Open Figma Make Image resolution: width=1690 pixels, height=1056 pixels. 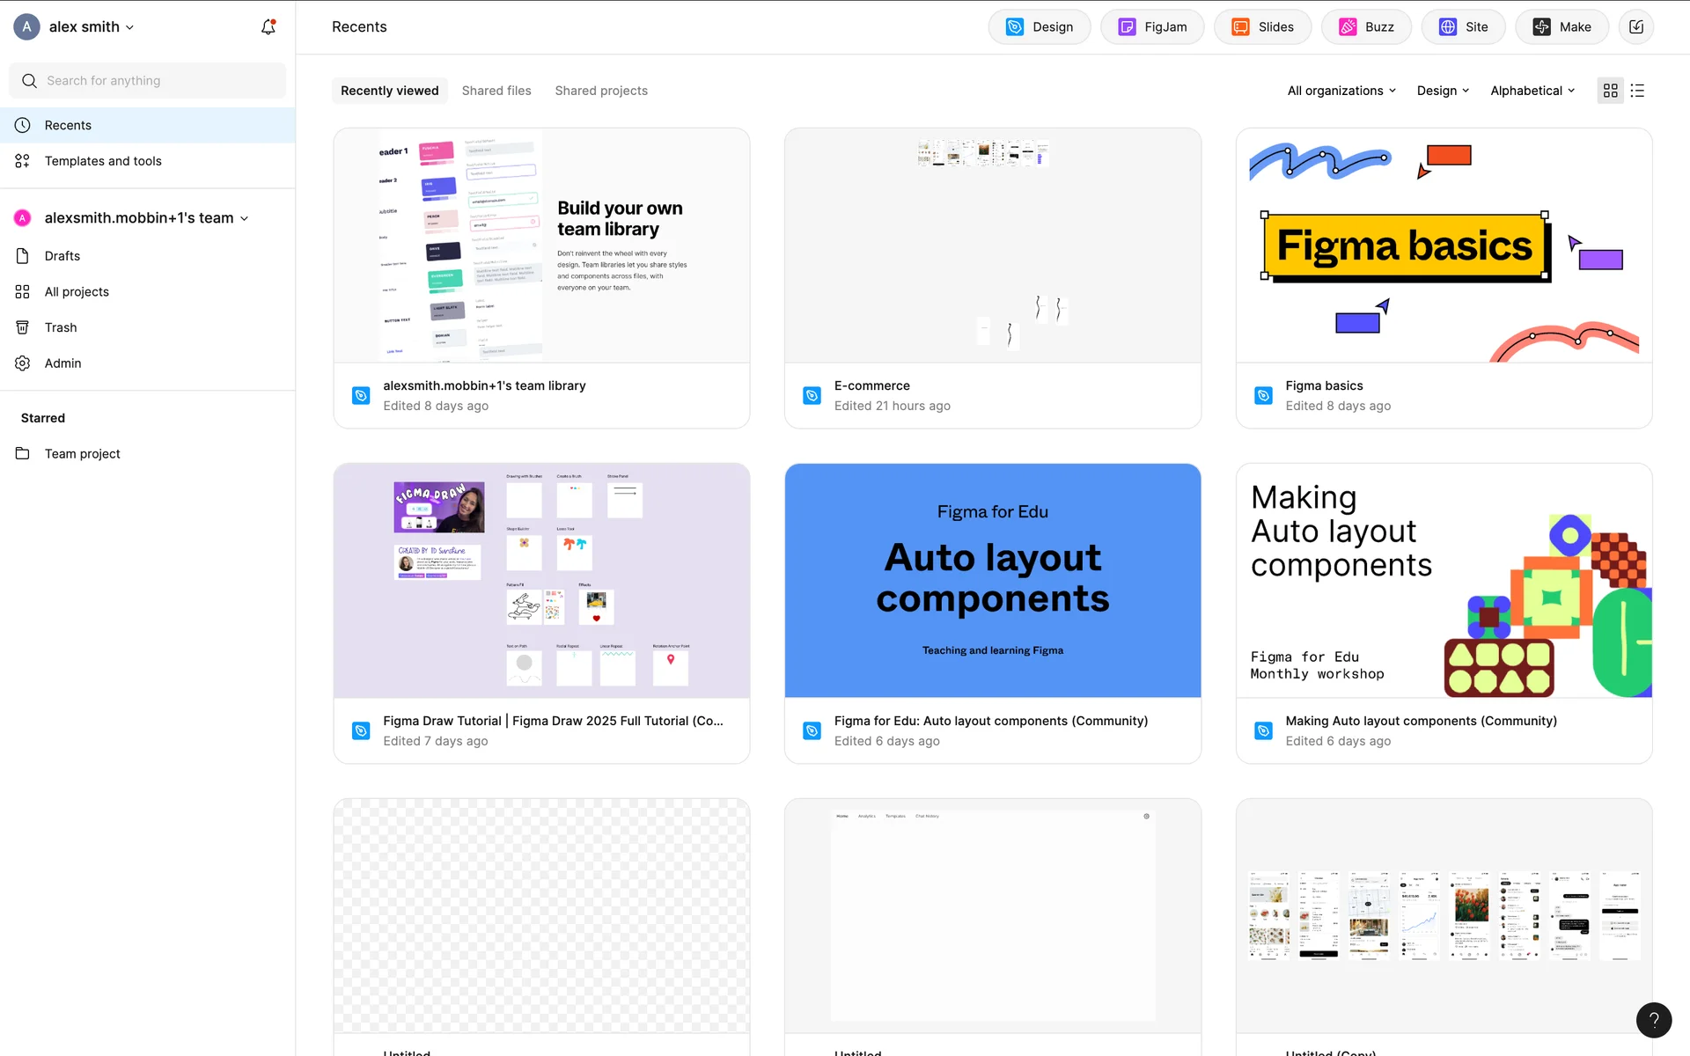pyautogui.click(x=1561, y=27)
